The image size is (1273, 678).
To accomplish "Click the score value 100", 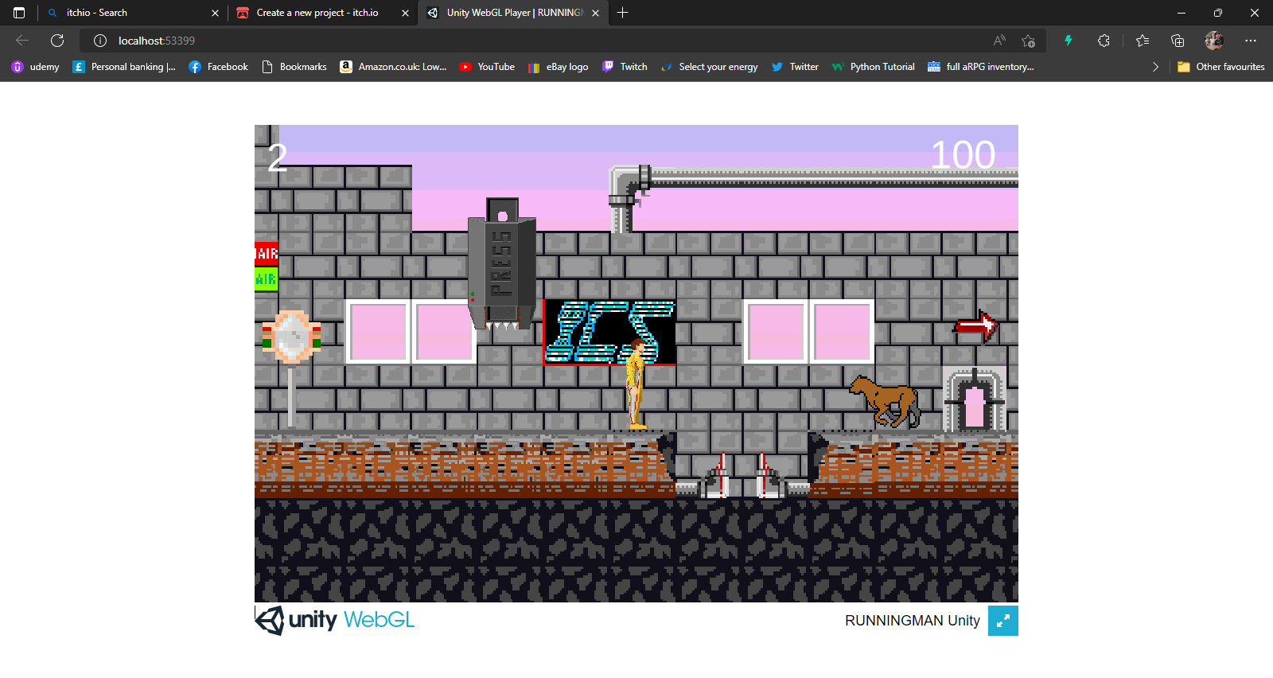I will (963, 155).
